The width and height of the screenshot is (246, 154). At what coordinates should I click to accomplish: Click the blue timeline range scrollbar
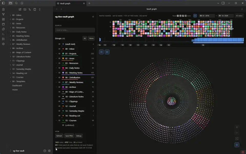218,43
